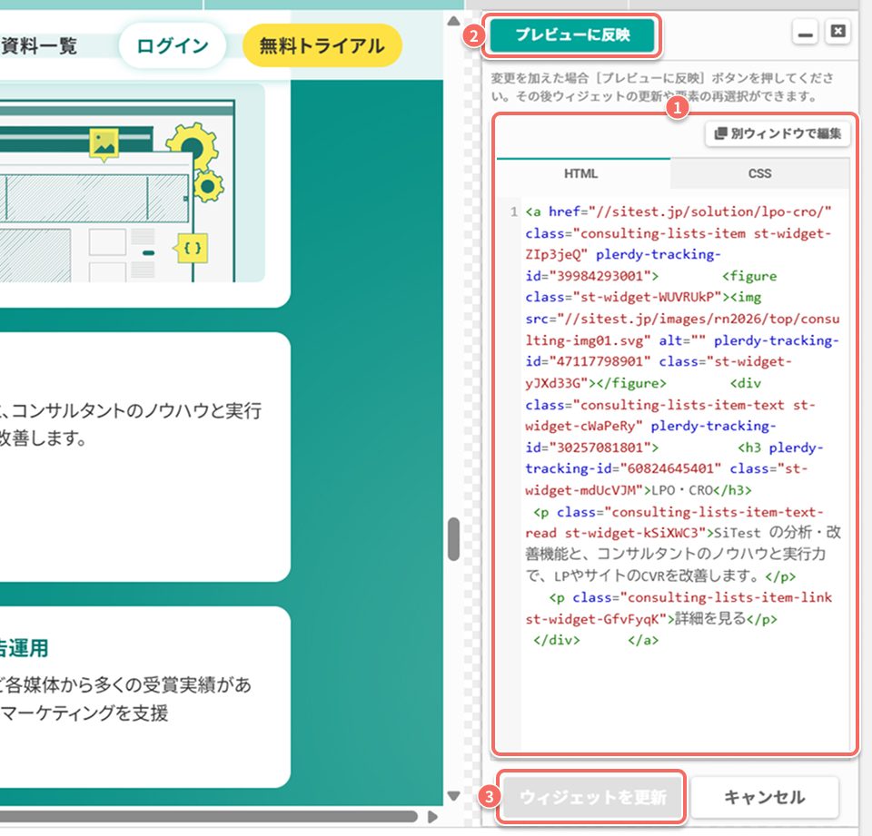Click line number 1 in code gutter
The image size is (872, 836).
pyautogui.click(x=513, y=211)
